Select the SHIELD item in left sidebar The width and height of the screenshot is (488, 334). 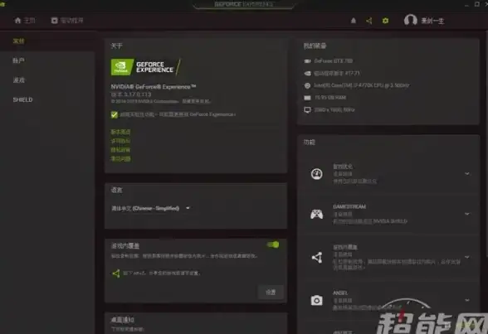coord(22,99)
